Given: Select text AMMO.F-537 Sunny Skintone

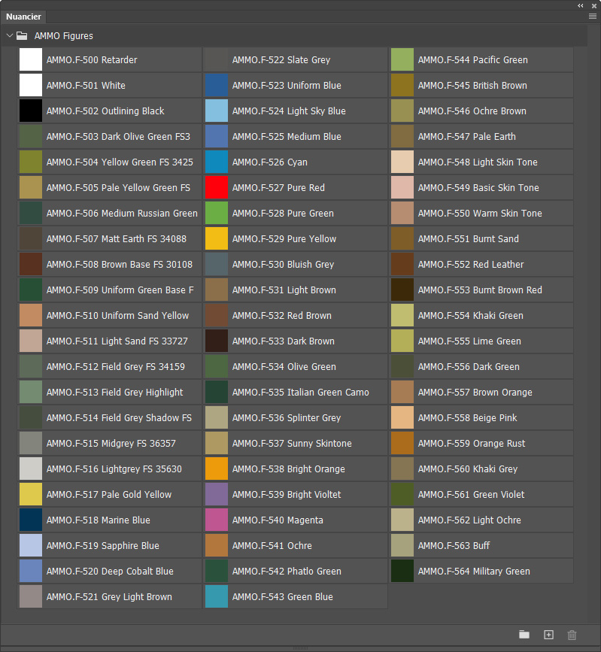Looking at the screenshot, I should (292, 443).
